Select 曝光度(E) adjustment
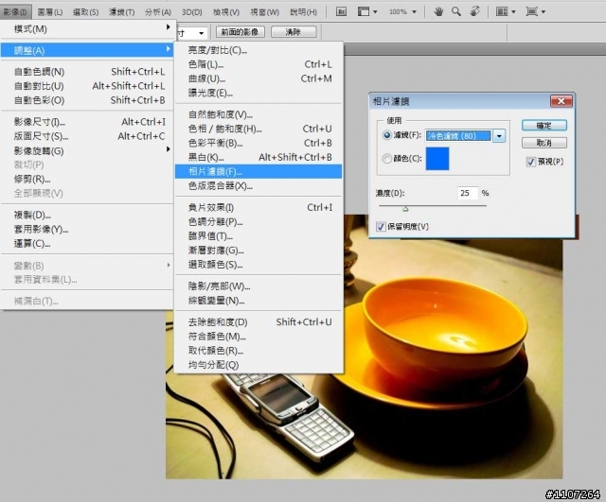Screen dimensions: 606x502 258,93
